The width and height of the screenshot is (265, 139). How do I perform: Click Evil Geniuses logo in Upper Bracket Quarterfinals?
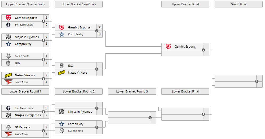pos(8,25)
